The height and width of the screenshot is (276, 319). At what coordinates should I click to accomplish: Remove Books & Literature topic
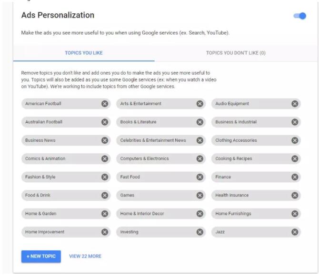coord(200,122)
